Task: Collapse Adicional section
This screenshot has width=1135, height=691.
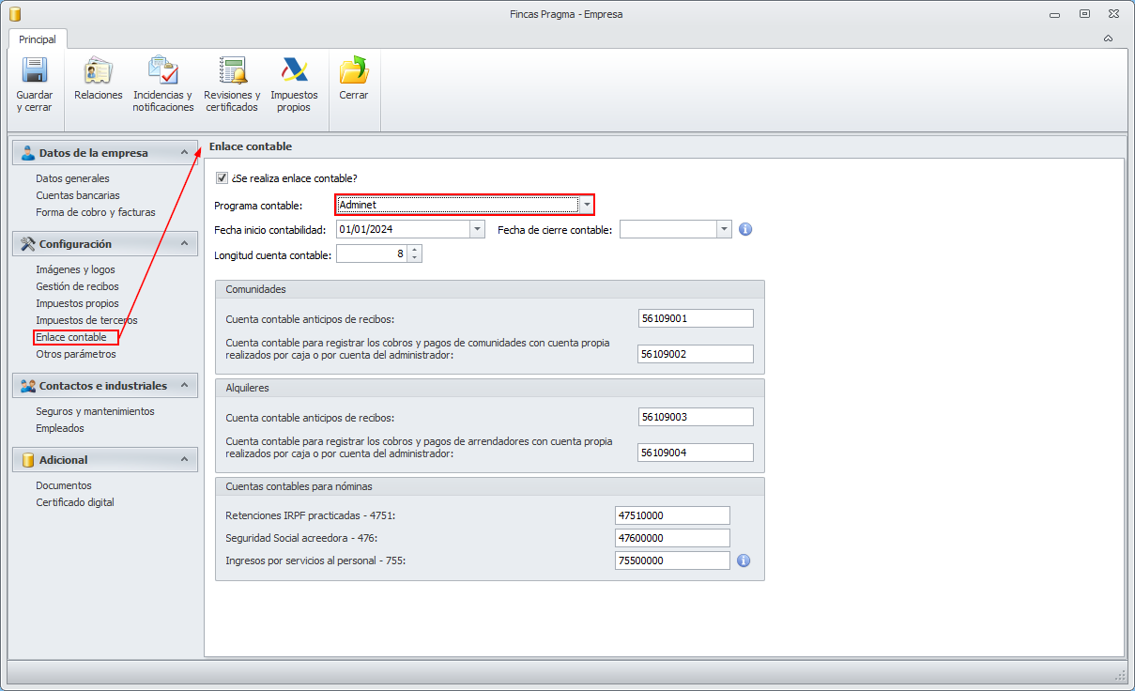Action: [184, 460]
